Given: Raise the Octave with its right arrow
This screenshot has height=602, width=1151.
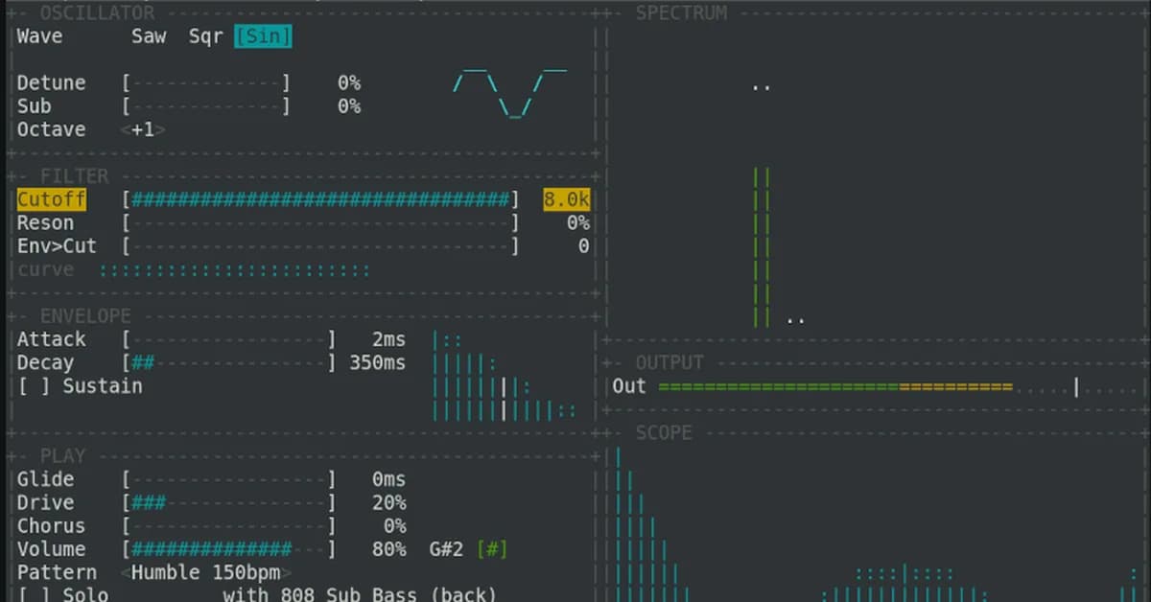Looking at the screenshot, I should coord(160,129).
